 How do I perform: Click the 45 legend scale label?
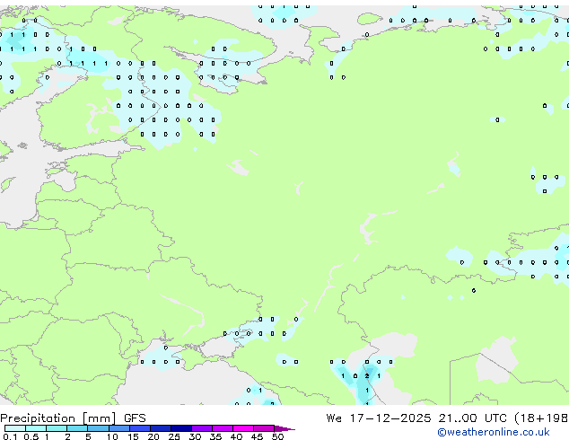[257, 436]
